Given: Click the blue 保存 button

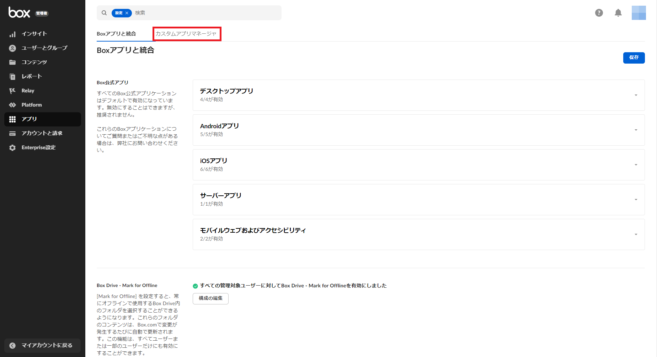Looking at the screenshot, I should (634, 58).
